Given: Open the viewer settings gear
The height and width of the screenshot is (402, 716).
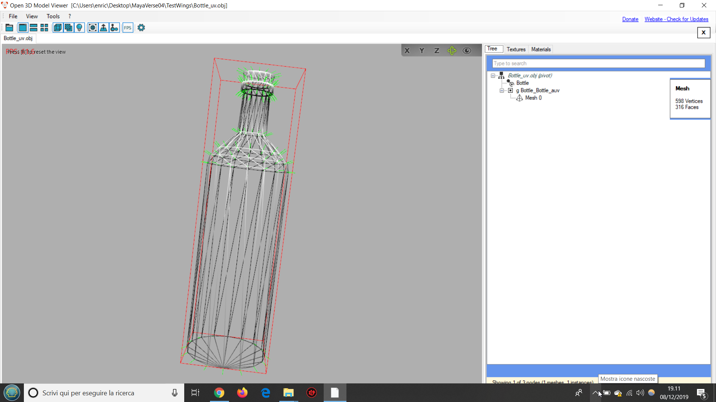Looking at the screenshot, I should point(141,28).
